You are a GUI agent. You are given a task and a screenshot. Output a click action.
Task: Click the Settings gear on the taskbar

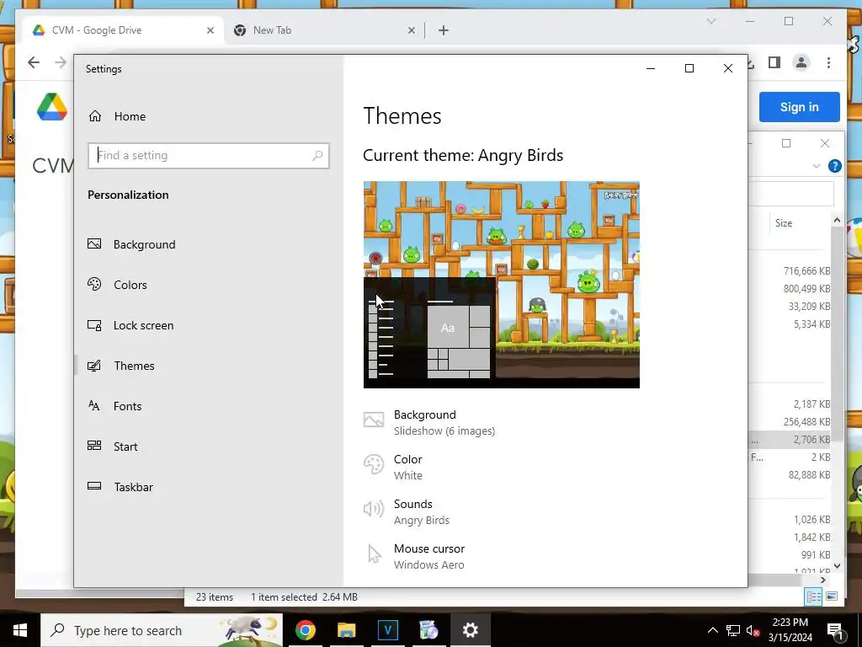(470, 630)
